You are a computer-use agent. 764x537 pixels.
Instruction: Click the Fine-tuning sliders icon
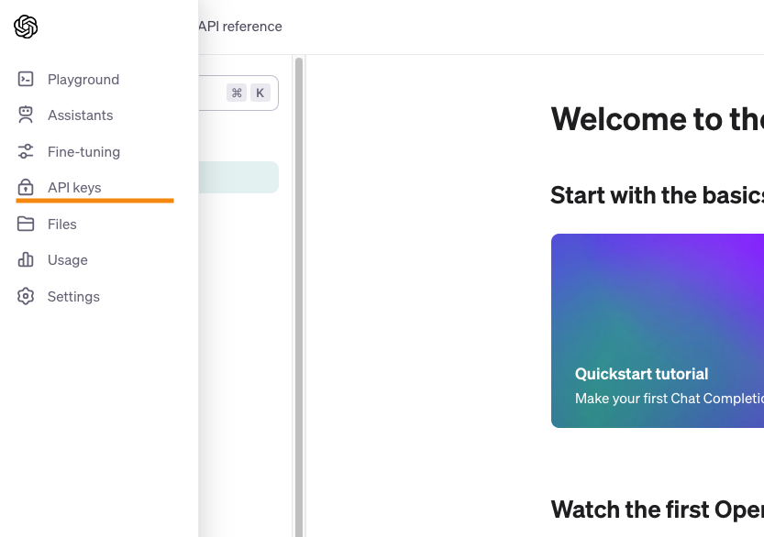pos(26,151)
